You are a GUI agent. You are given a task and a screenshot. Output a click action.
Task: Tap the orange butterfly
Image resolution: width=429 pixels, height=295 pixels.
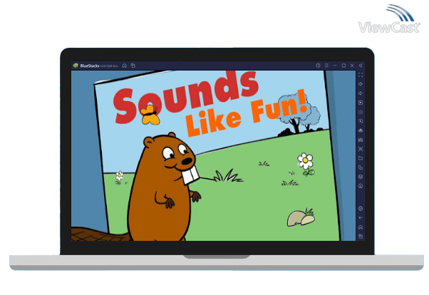(150, 115)
